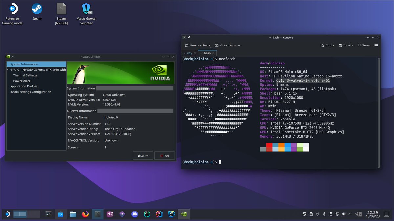The image size is (394, 221).
Task: Collapse the GPU 0 tree node arrow
Action: tap(8, 70)
